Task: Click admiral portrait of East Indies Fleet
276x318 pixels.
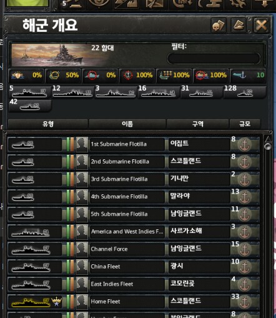Action: click(x=82, y=284)
